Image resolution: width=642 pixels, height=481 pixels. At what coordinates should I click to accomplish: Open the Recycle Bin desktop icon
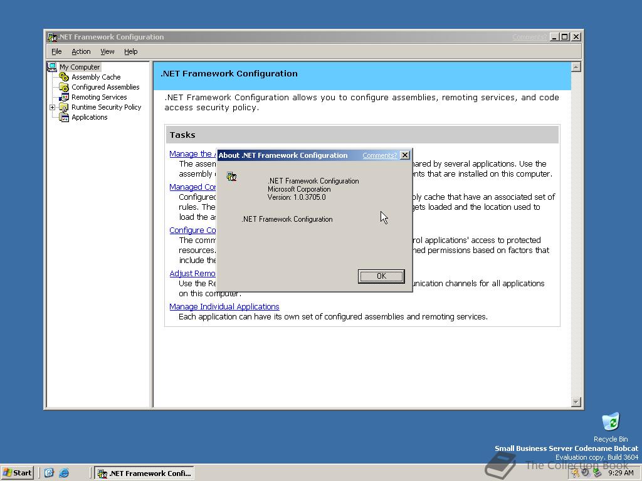(611, 422)
